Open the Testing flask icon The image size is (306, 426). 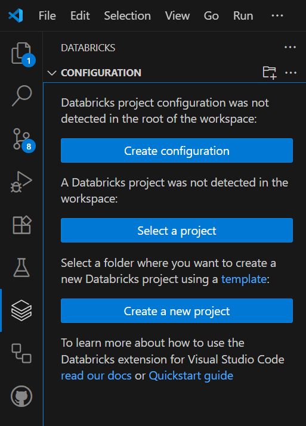point(21,268)
